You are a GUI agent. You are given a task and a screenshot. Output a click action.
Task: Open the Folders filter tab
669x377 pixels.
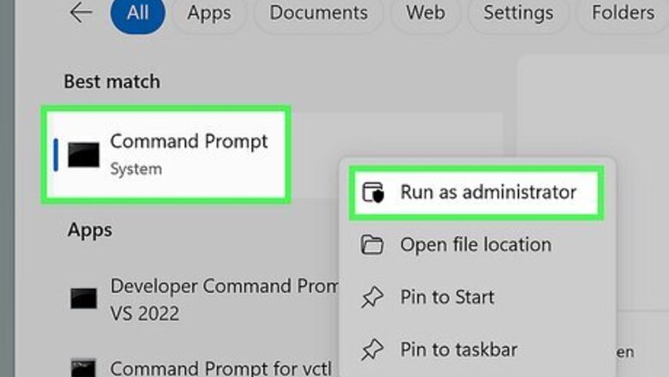click(624, 13)
